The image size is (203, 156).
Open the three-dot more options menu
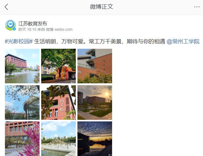(x=197, y=7)
